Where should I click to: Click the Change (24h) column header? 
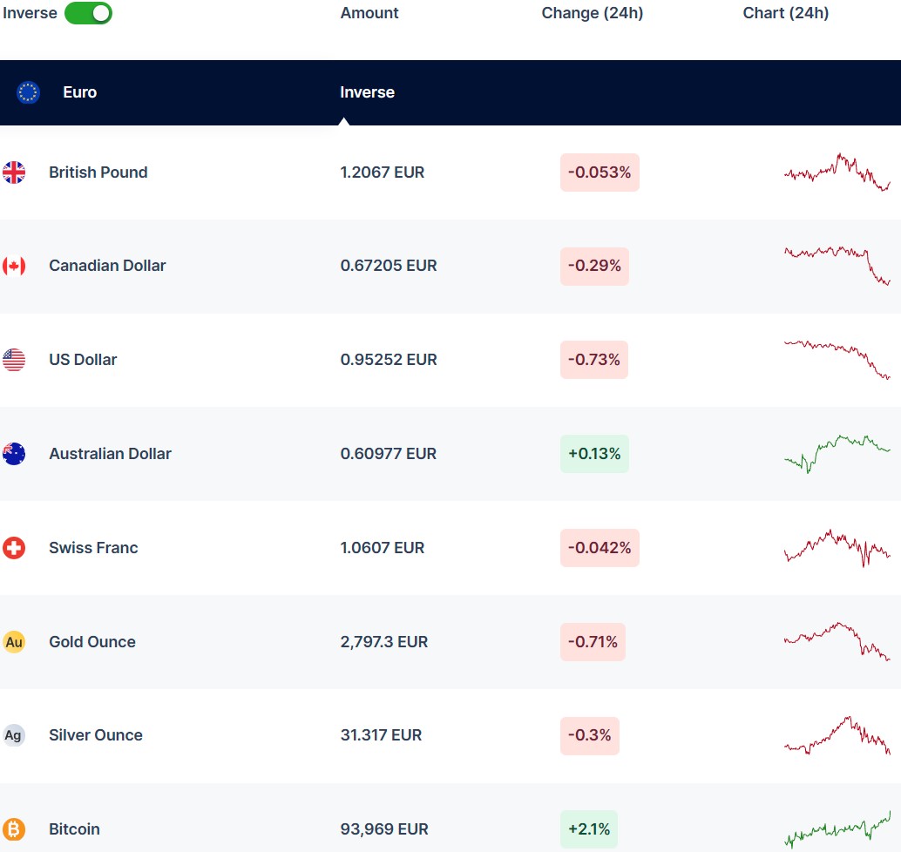pos(592,13)
